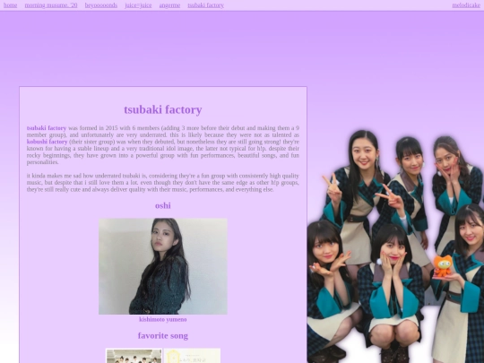Open the home link in navigation bar
Screen dimensions: 484x363
(10, 5)
